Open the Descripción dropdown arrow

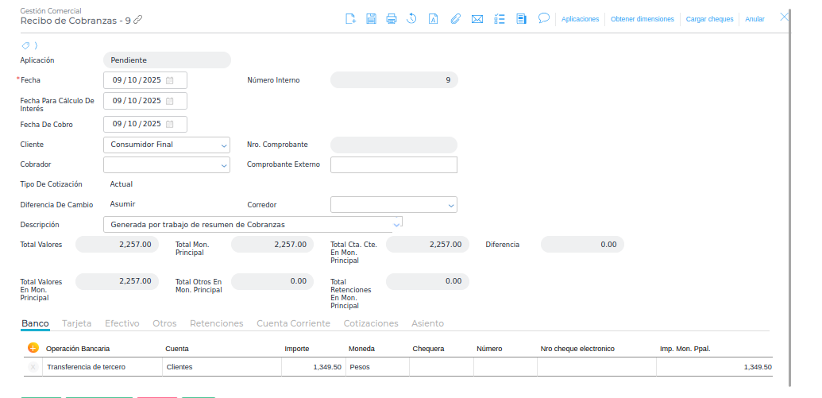point(396,225)
